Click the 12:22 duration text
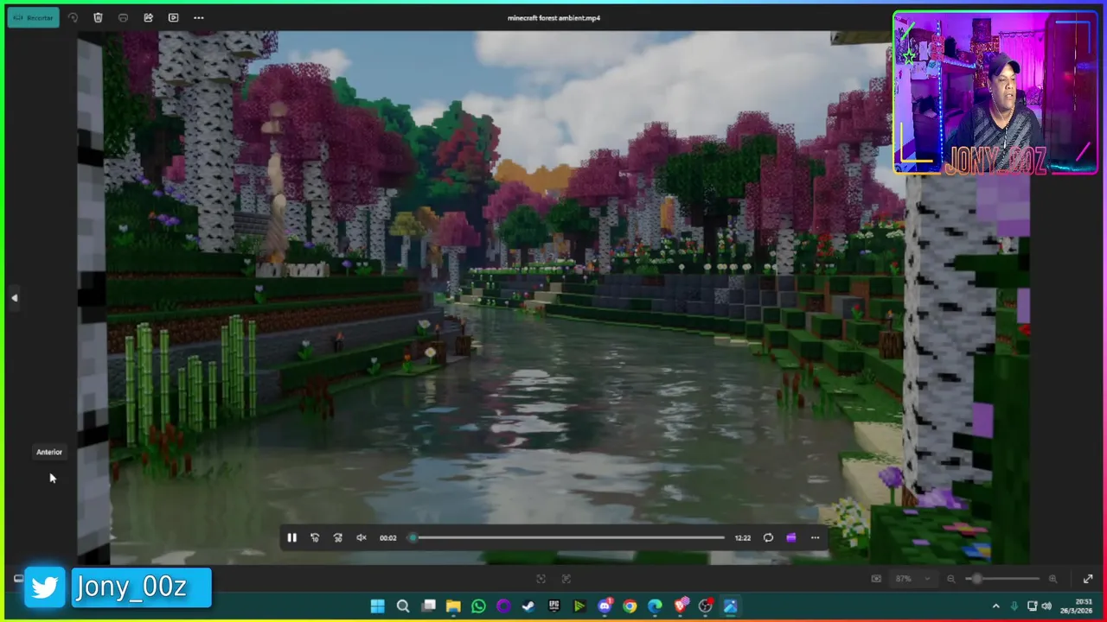 coord(743,537)
